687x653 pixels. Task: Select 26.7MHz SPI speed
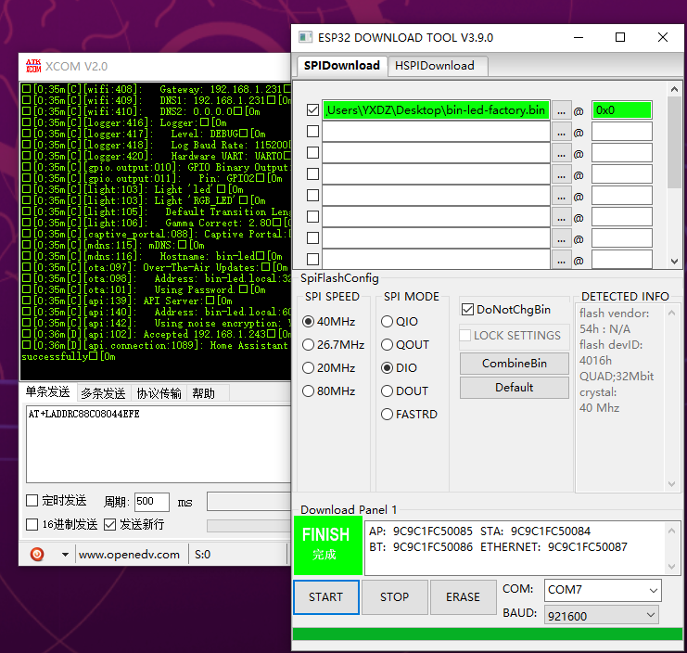309,345
